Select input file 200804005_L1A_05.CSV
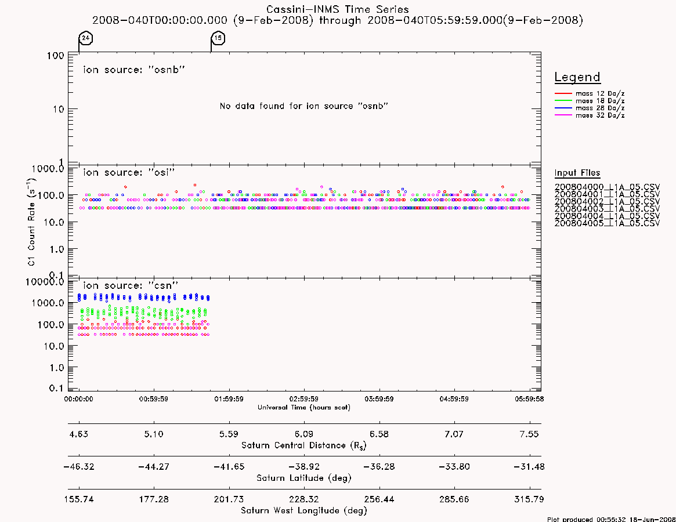 [x=607, y=223]
